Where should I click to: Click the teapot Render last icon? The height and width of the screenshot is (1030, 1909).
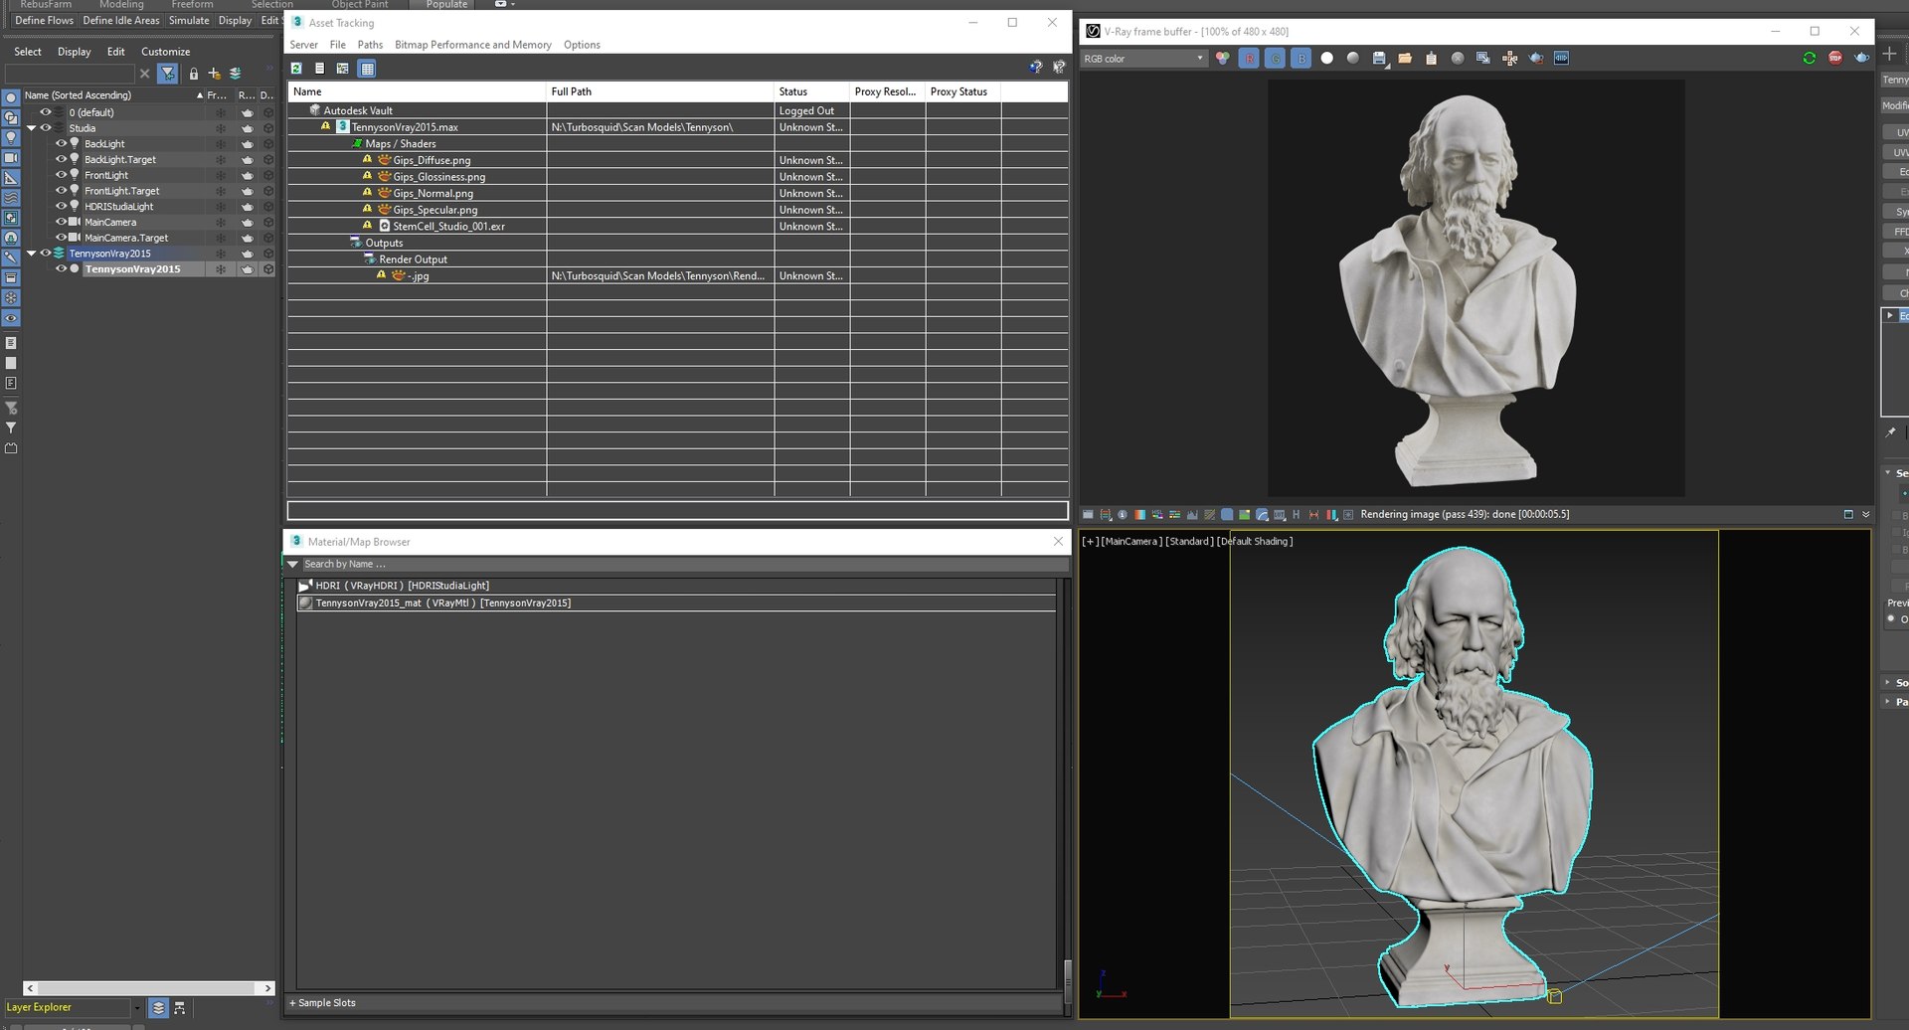coord(1861,59)
